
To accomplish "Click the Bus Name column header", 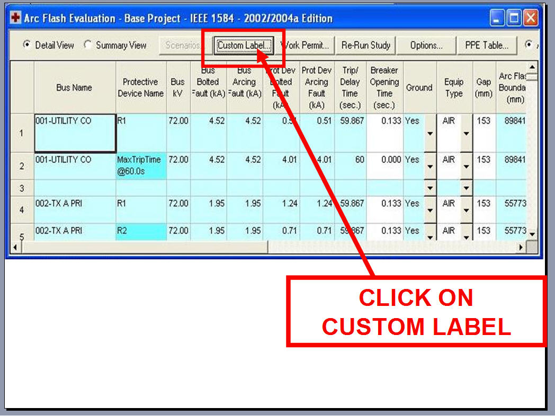I will (x=74, y=88).
